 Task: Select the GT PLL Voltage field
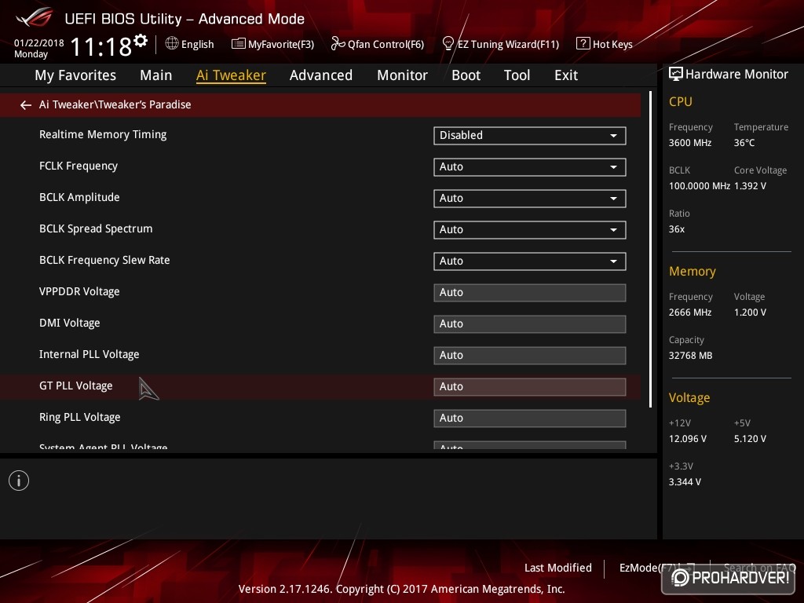(x=530, y=386)
